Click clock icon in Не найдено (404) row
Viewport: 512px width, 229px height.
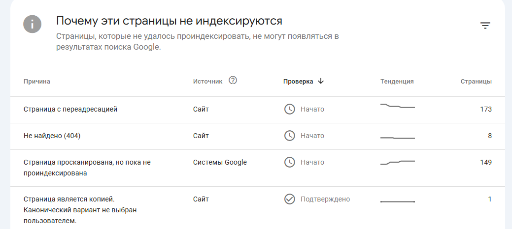290,136
